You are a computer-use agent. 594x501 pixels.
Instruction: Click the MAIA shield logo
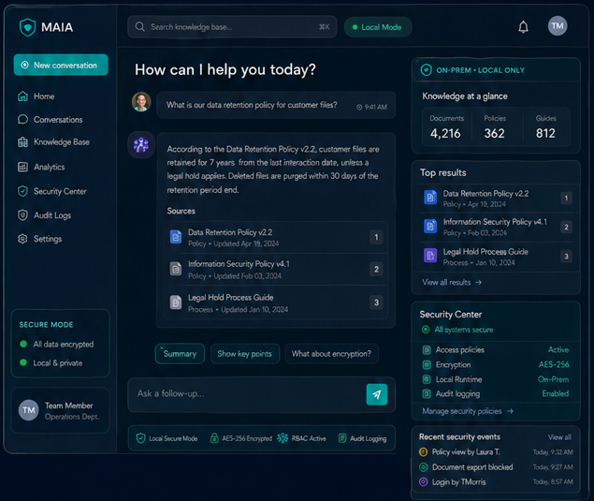click(27, 27)
